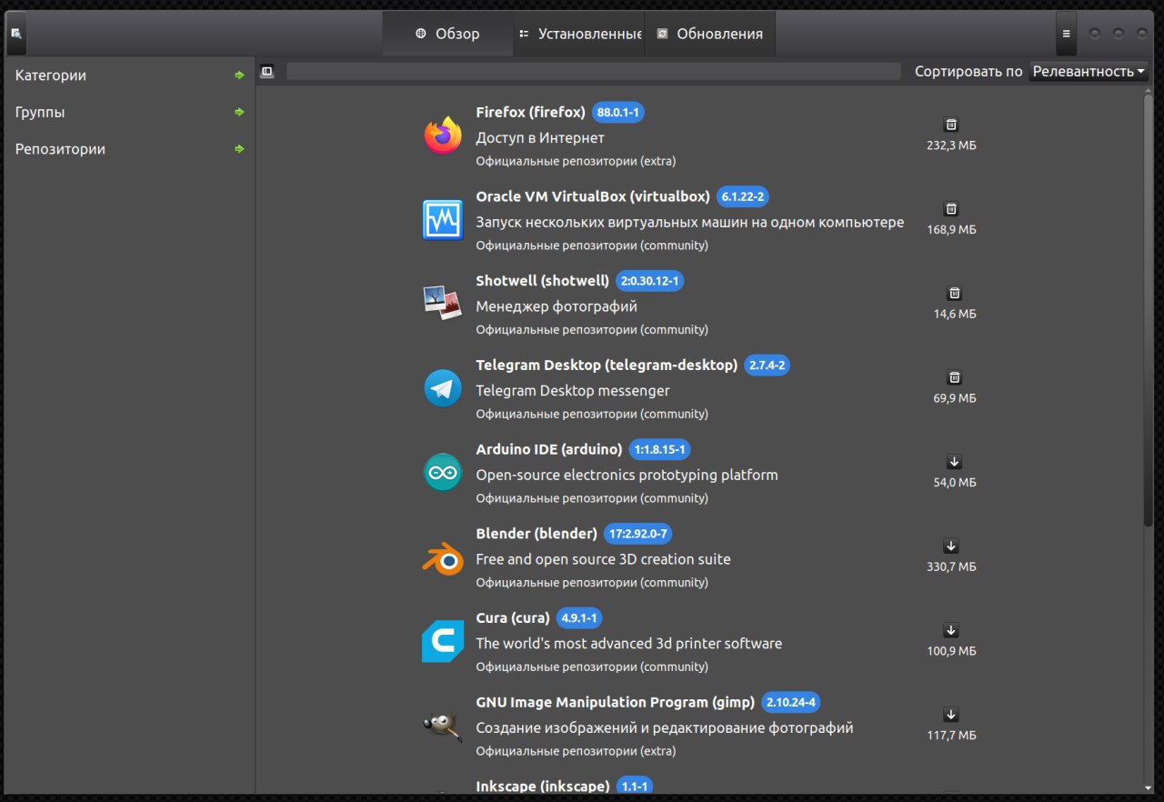This screenshot has height=802, width=1164.
Task: Install Blender with its download arrow
Action: [x=951, y=546]
